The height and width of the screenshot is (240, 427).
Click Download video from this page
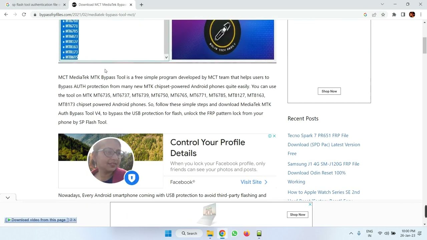(37, 220)
